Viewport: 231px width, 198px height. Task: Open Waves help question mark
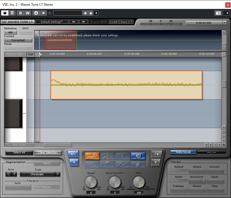131,22
